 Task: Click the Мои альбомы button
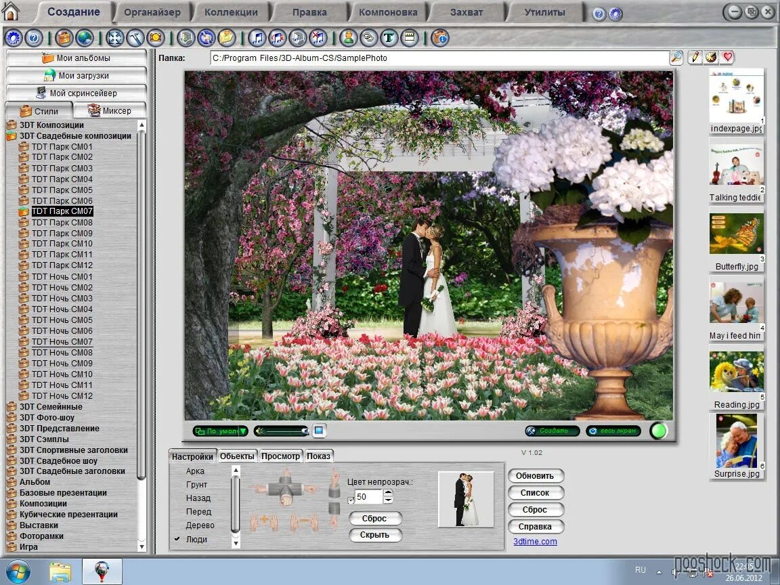point(76,58)
